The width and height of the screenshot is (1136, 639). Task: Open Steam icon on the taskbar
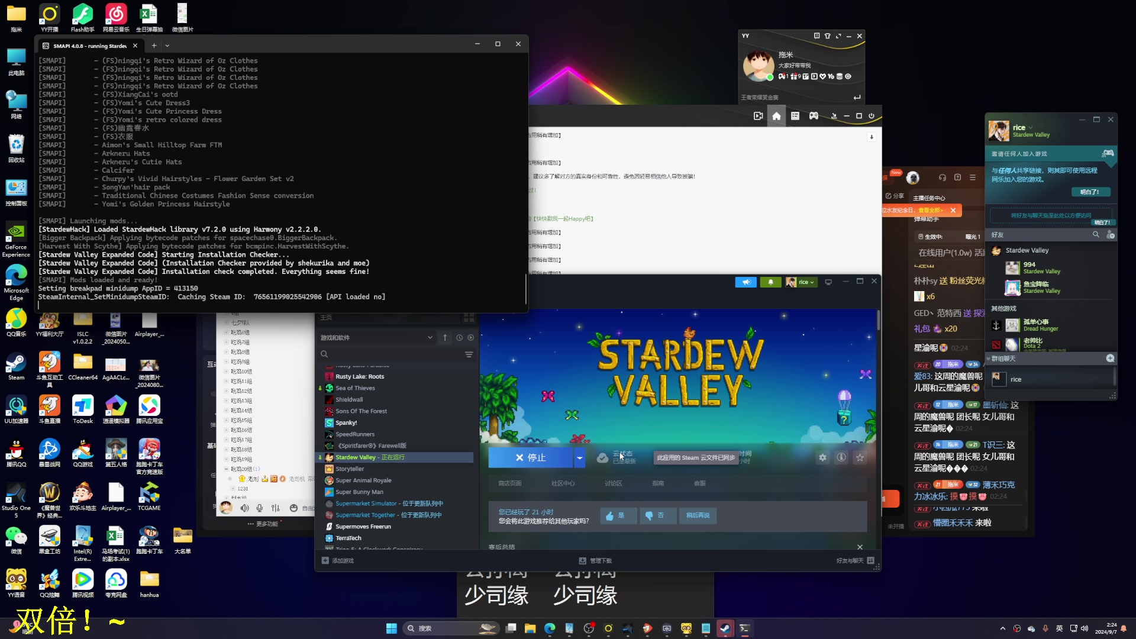(725, 628)
